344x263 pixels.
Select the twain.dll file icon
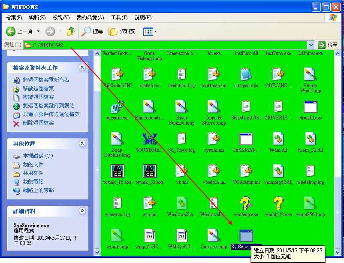tap(278, 139)
